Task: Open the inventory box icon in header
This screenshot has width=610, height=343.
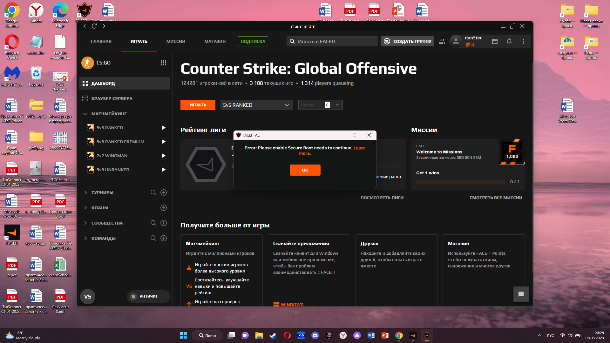Action: (495, 41)
